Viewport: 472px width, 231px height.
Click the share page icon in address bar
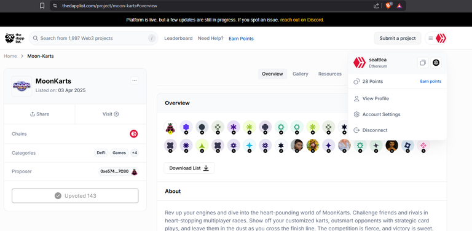click(x=376, y=6)
